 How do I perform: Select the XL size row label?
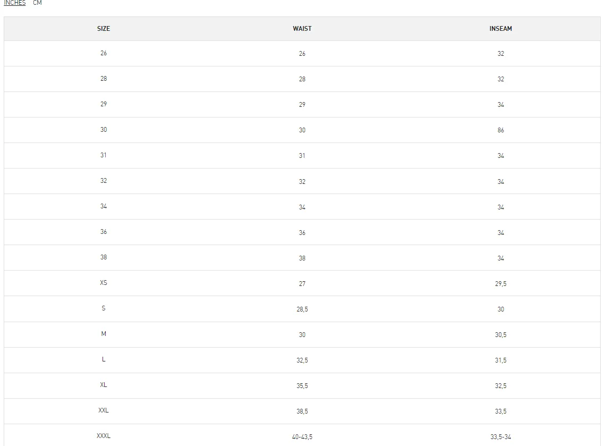pos(104,385)
